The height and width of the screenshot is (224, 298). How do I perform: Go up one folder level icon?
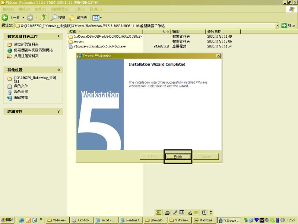(44, 18)
